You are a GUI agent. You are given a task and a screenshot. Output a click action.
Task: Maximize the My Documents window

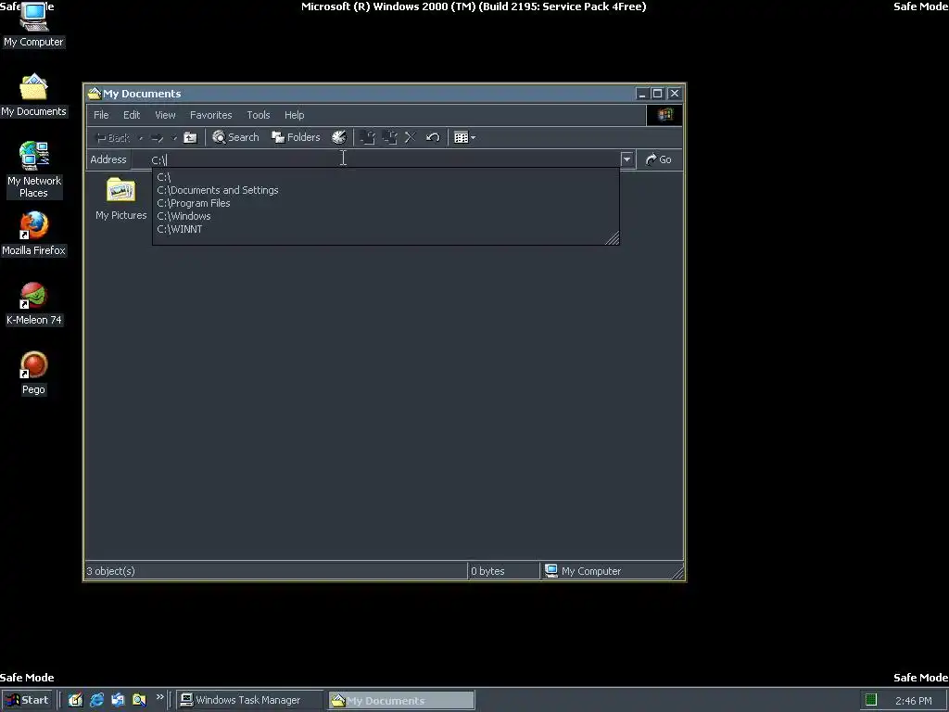tap(657, 94)
